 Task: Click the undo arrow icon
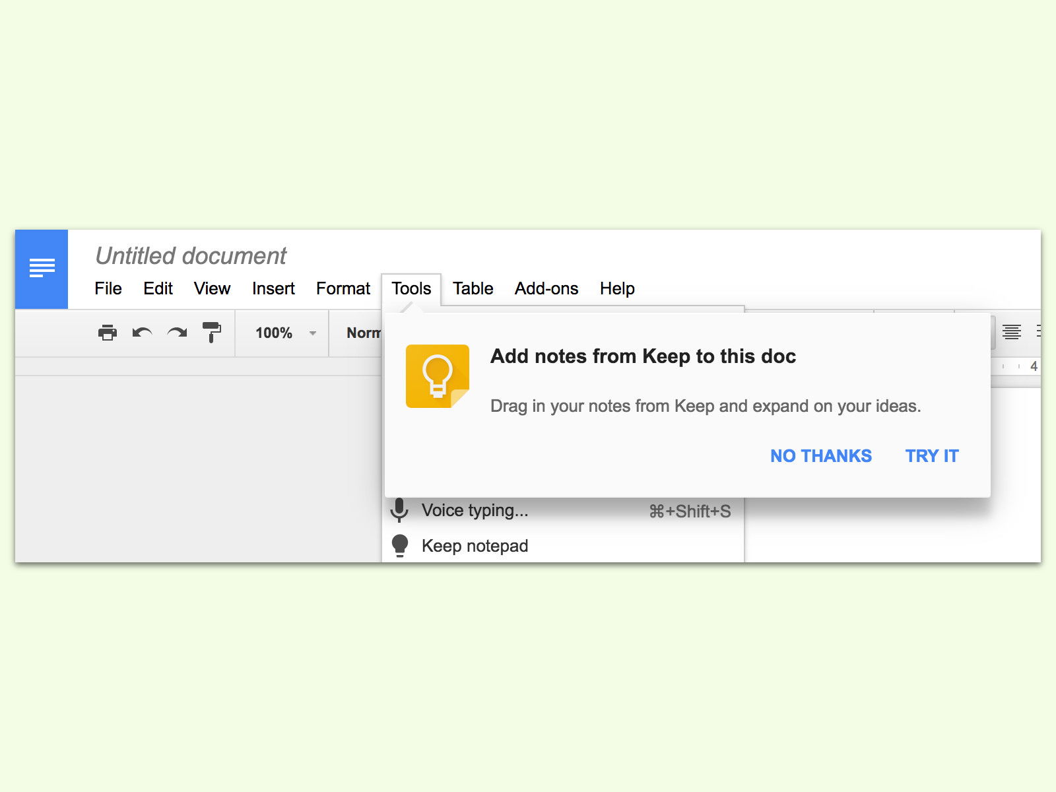tap(142, 333)
